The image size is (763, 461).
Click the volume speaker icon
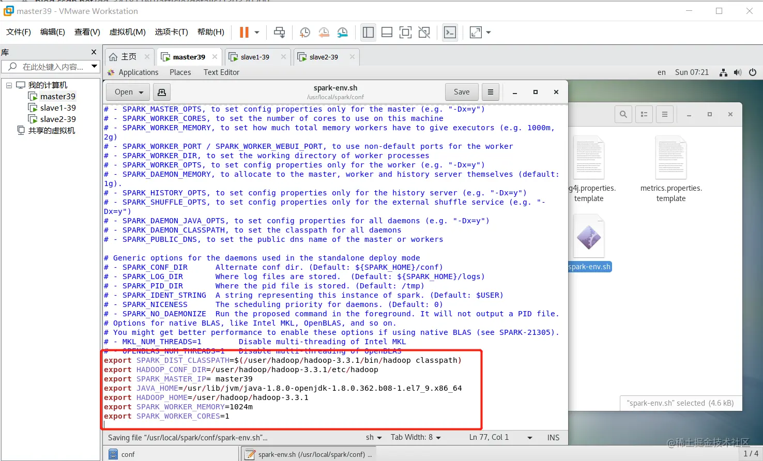point(738,72)
